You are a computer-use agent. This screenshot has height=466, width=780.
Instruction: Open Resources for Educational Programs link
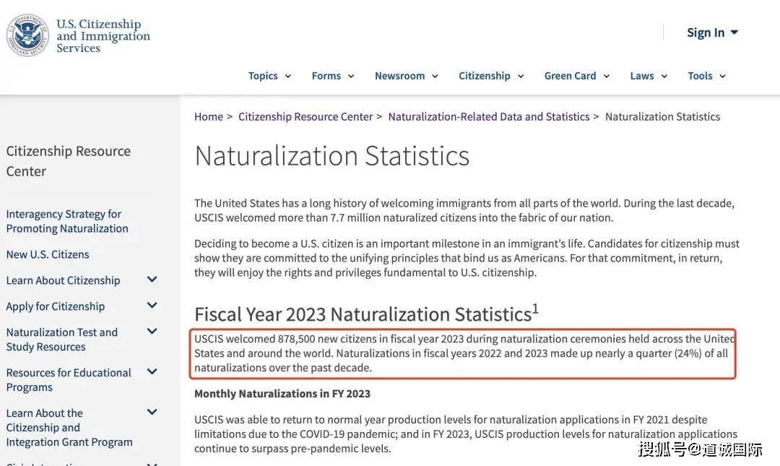tap(69, 380)
